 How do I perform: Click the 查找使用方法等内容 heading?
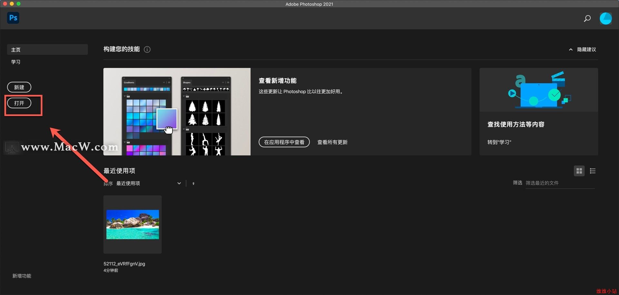point(516,124)
